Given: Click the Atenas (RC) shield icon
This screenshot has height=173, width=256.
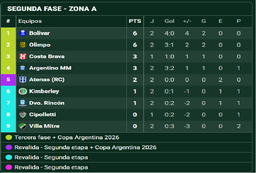Looking at the screenshot, I should [23, 80].
